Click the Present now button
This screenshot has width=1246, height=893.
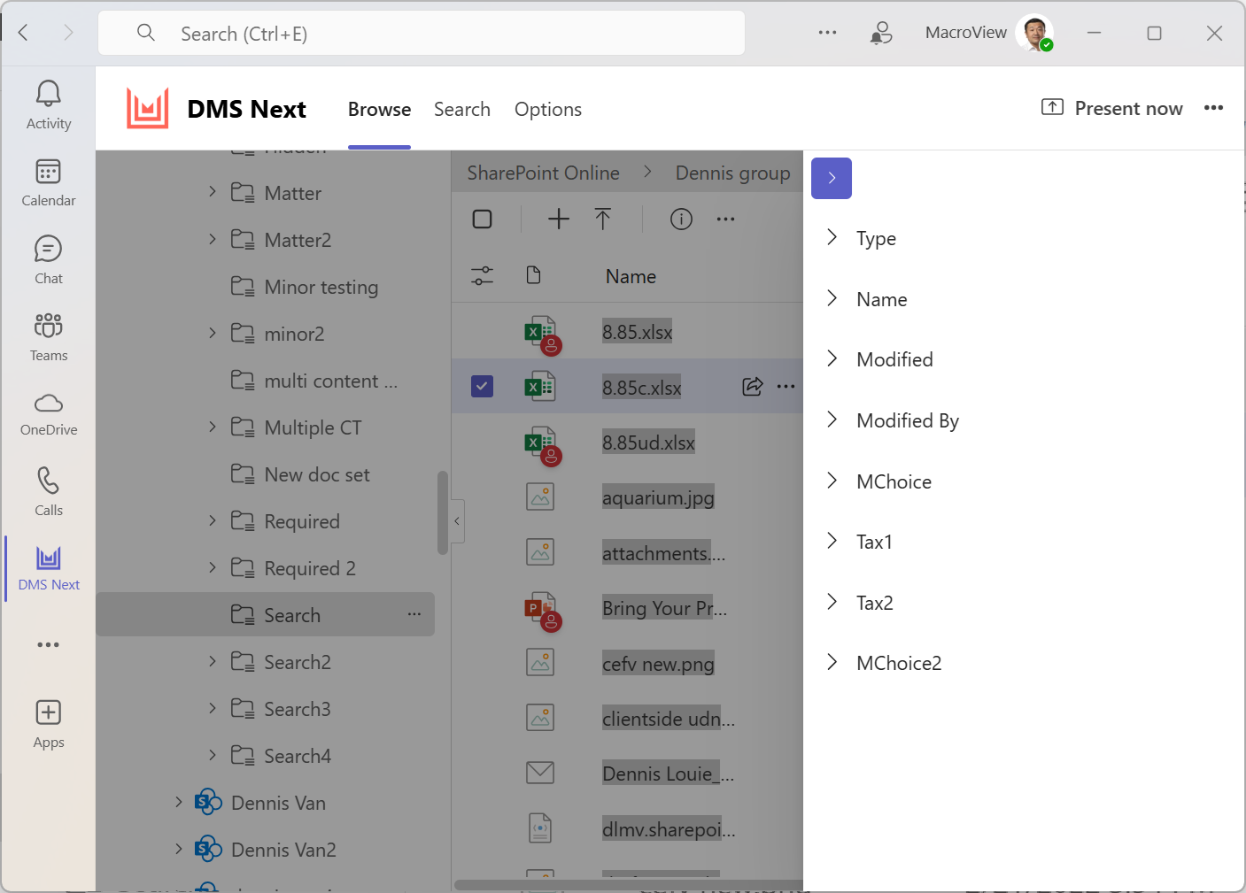pyautogui.click(x=1111, y=108)
